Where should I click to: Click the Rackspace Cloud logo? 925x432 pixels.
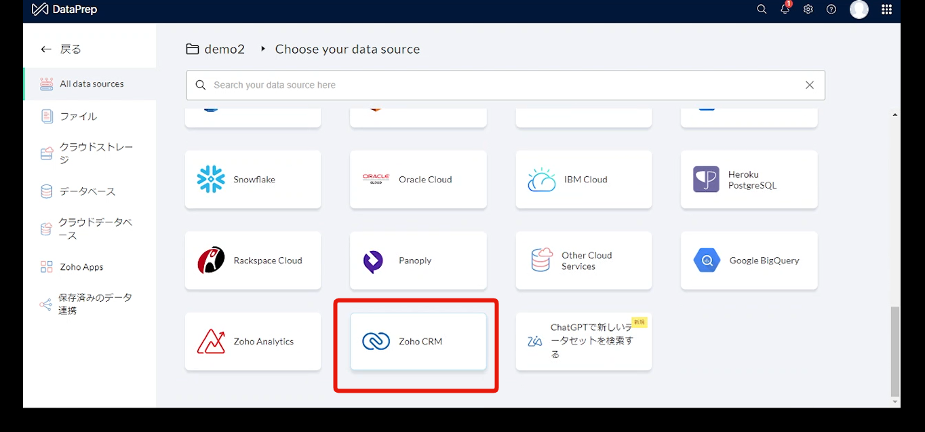pyautogui.click(x=211, y=260)
